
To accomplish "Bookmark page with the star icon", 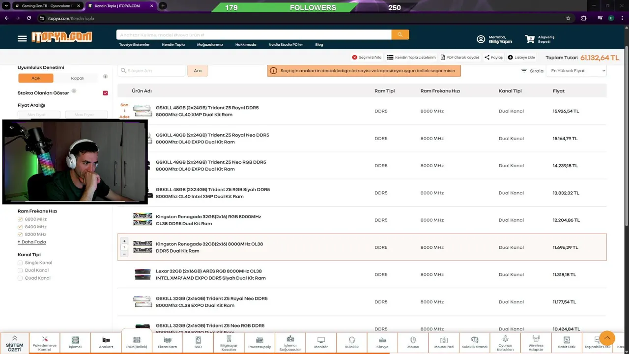I will click(x=568, y=18).
